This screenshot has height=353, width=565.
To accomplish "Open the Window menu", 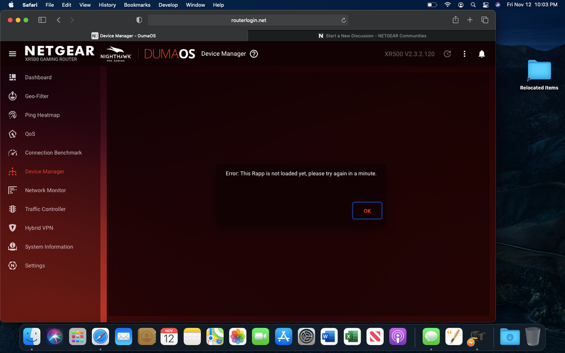I will coord(195,5).
